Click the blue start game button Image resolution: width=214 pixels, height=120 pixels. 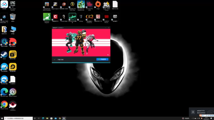coord(102,59)
